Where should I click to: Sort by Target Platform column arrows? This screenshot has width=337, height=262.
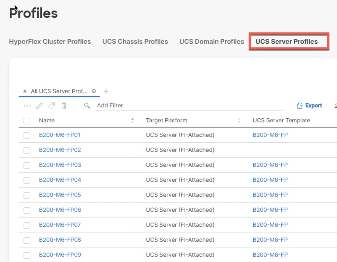tap(239, 121)
